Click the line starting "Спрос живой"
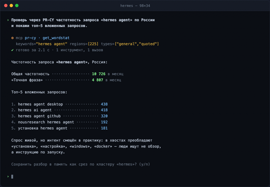The height and width of the screenshot is (187, 270). coord(82,140)
